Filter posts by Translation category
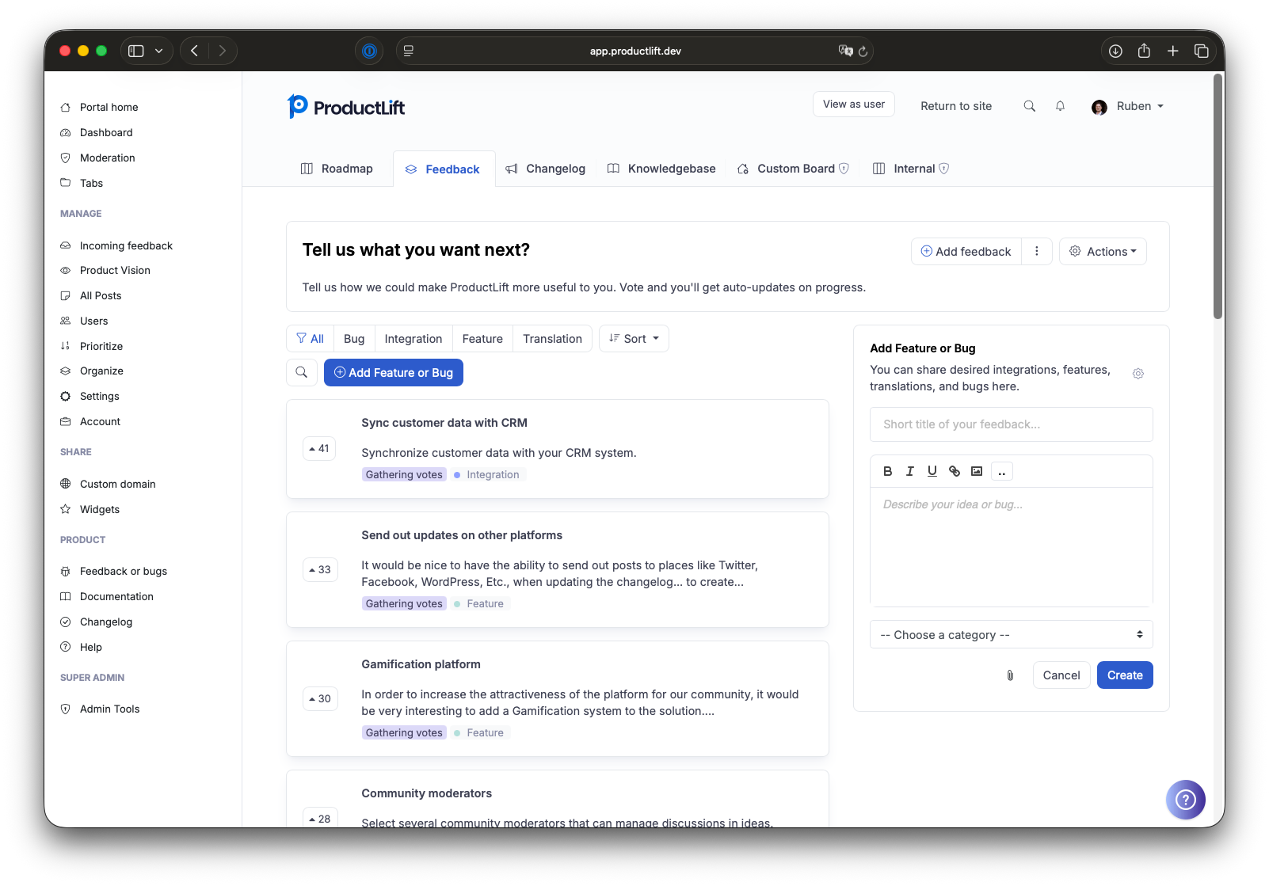1269x886 pixels. [x=552, y=338]
